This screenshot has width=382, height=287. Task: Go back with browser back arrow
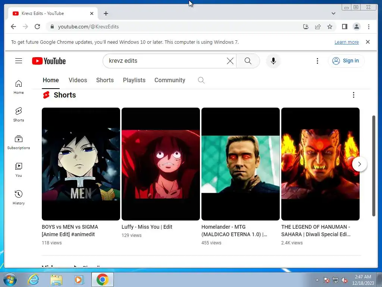click(13, 27)
